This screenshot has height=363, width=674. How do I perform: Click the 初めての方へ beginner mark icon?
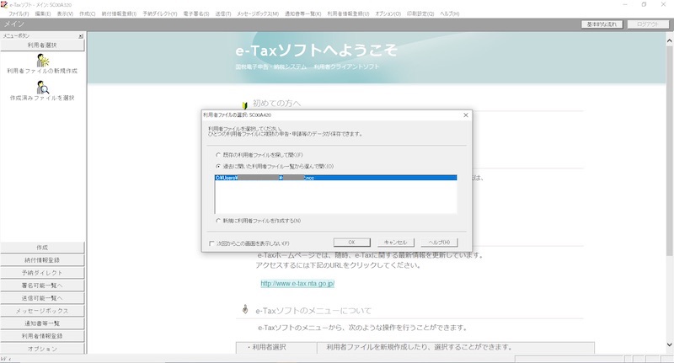244,104
